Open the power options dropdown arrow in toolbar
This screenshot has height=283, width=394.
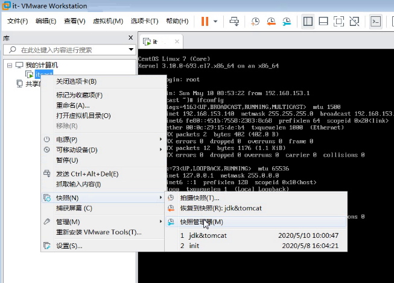(x=215, y=22)
